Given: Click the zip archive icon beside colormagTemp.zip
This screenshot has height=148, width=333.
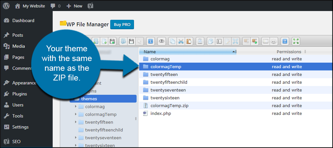Looking at the screenshot, I should pyautogui.click(x=145, y=105).
